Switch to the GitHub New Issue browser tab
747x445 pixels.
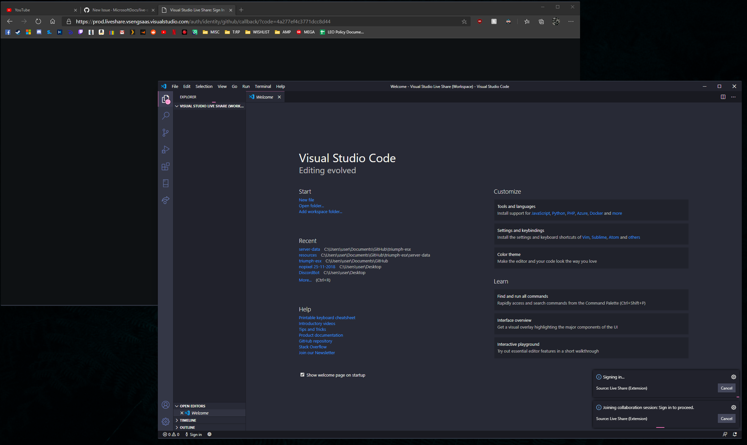point(119,10)
